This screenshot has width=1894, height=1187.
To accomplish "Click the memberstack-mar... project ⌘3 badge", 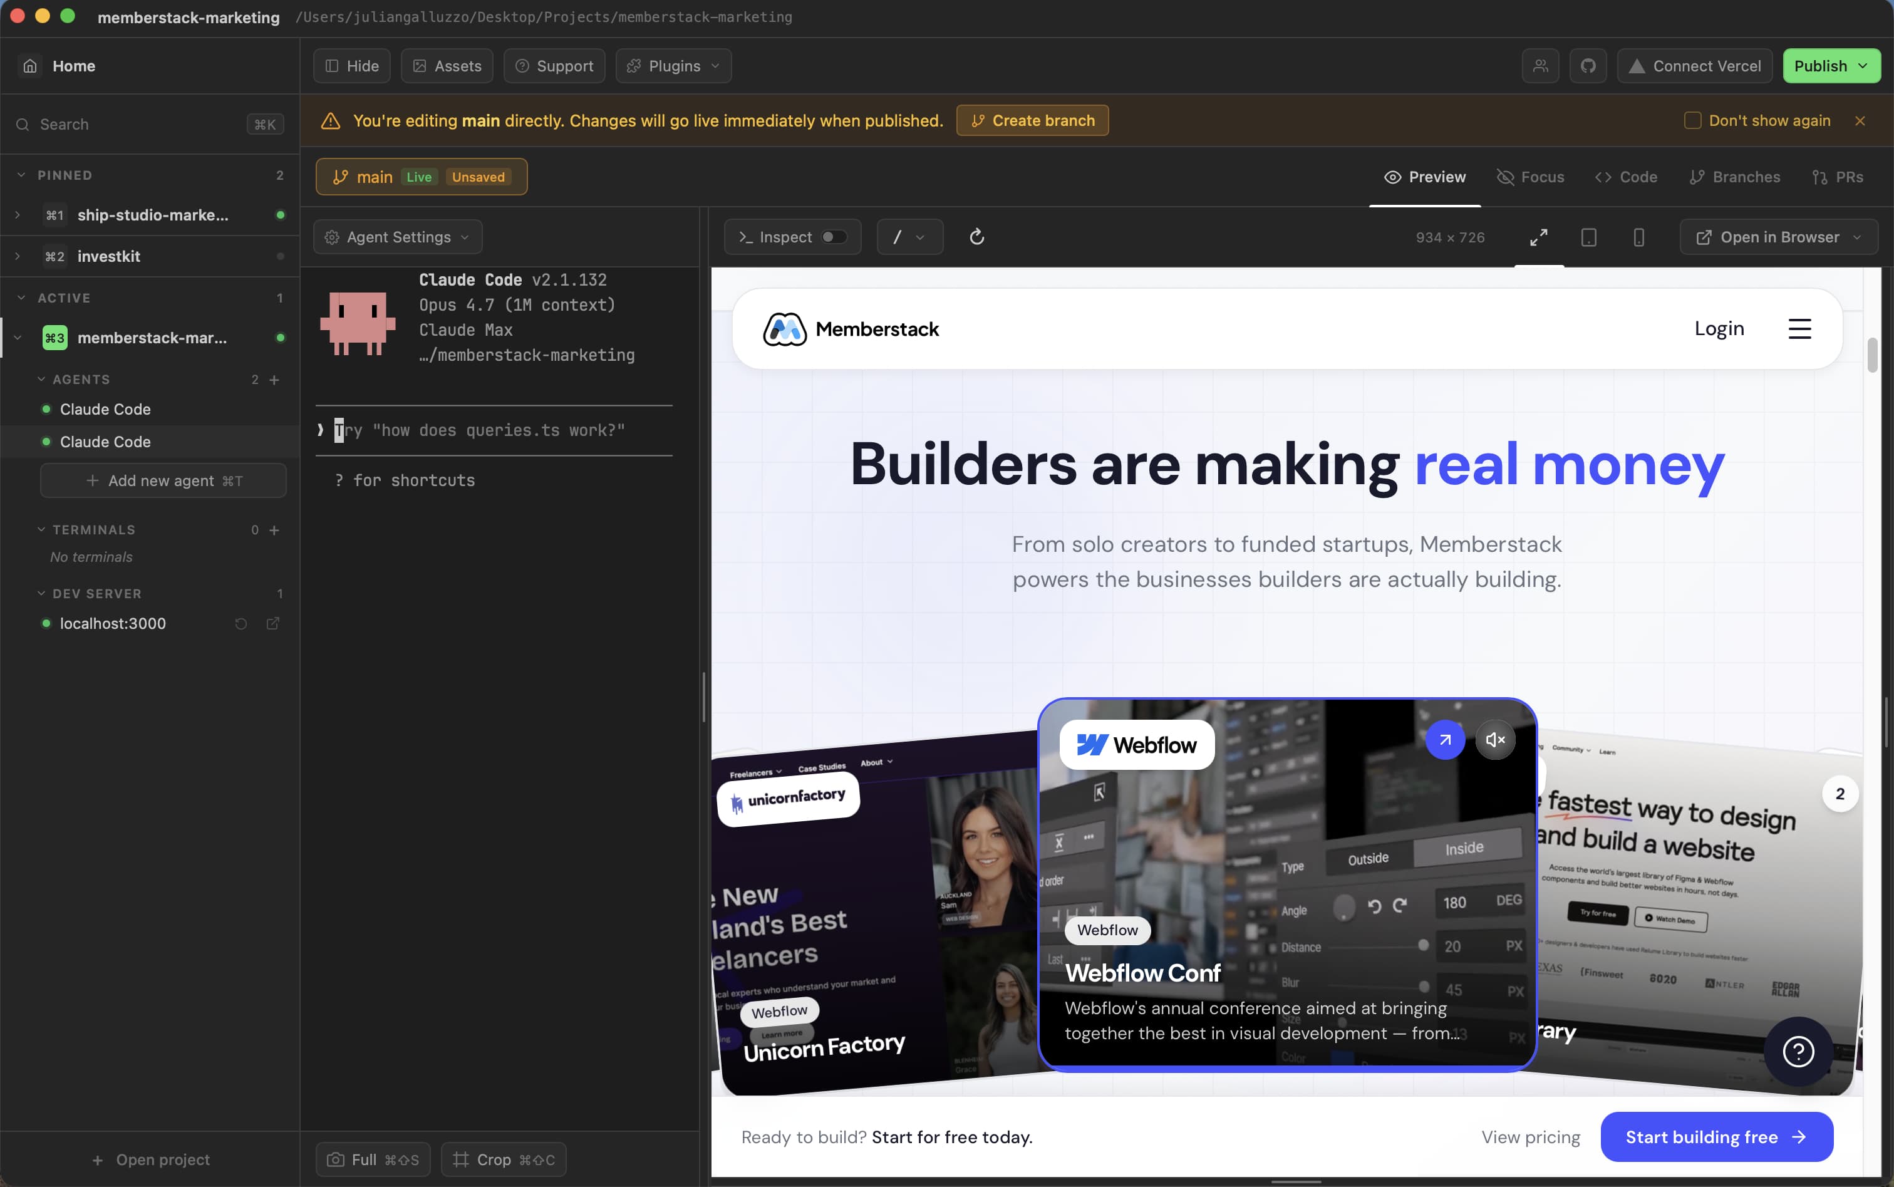I will tap(54, 338).
